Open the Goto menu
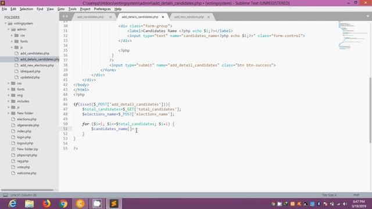372x209 pixels. pyautogui.click(x=61, y=9)
